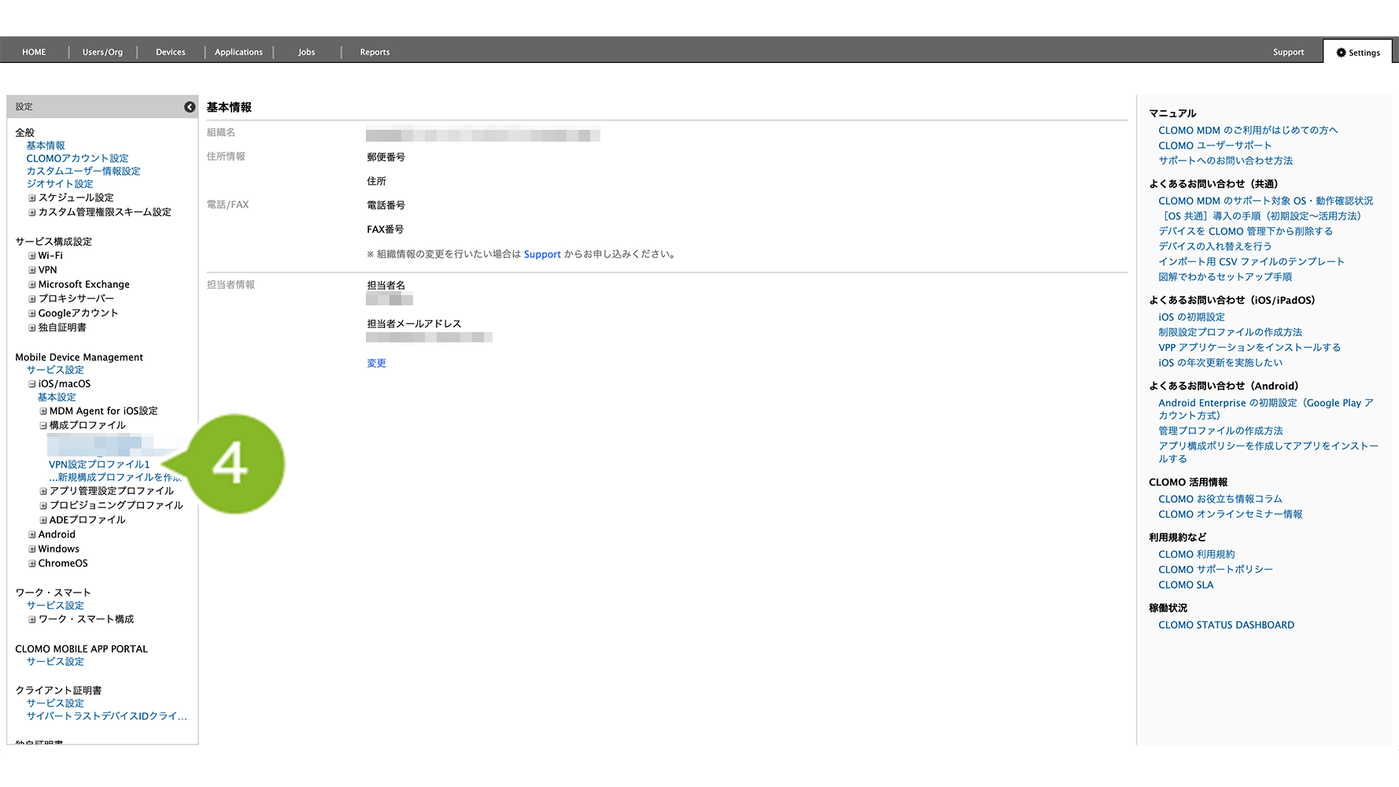Collapse the iOS/macOS tree node
The image size is (1399, 787).
coord(32,384)
